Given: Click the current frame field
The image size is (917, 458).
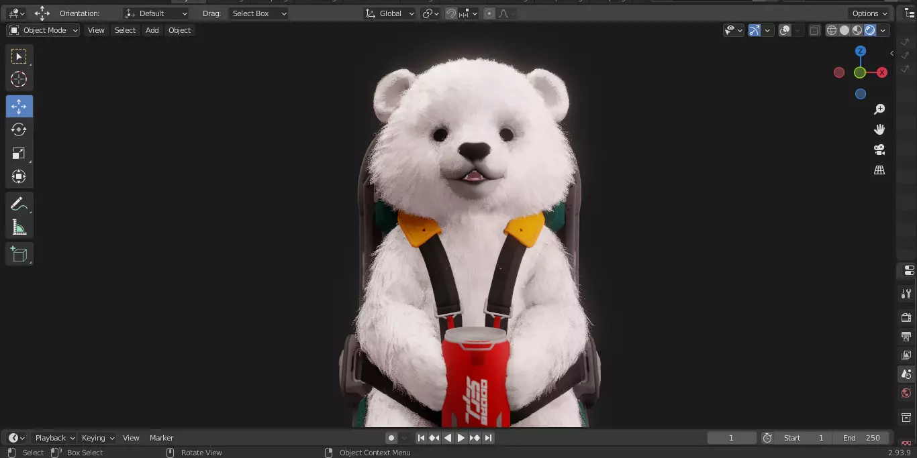Looking at the screenshot, I should pos(732,438).
